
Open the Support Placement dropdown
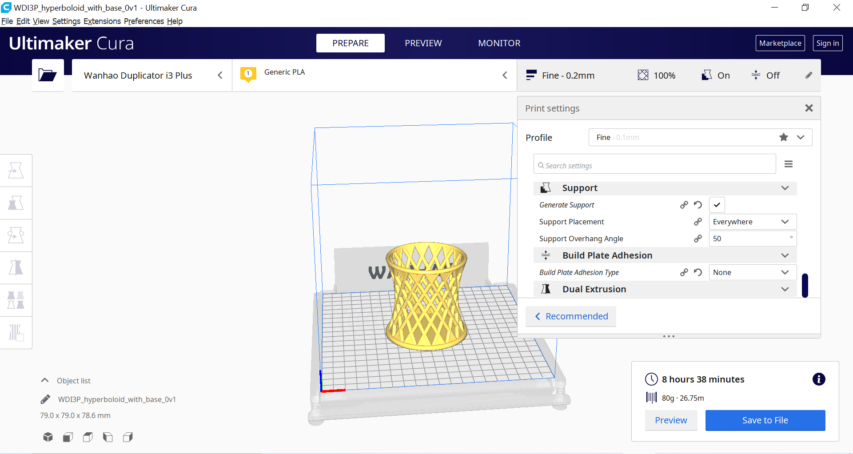click(x=753, y=222)
